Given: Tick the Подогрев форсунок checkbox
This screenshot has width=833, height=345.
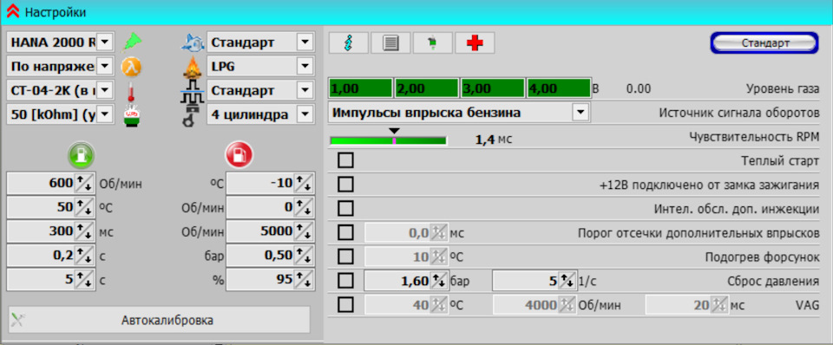Looking at the screenshot, I should [x=345, y=257].
